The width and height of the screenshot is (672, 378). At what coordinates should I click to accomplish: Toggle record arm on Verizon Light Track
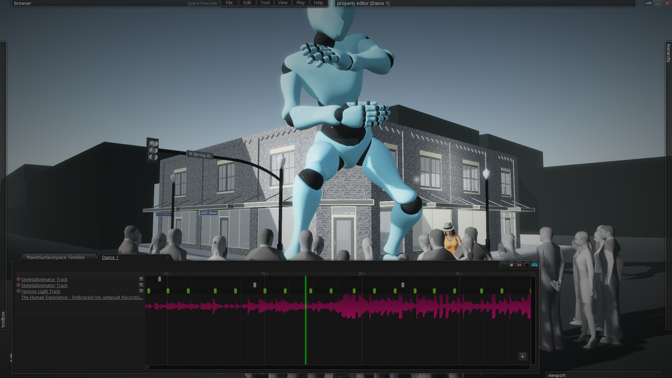19,291
